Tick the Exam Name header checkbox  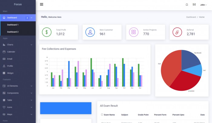click(x=102, y=115)
